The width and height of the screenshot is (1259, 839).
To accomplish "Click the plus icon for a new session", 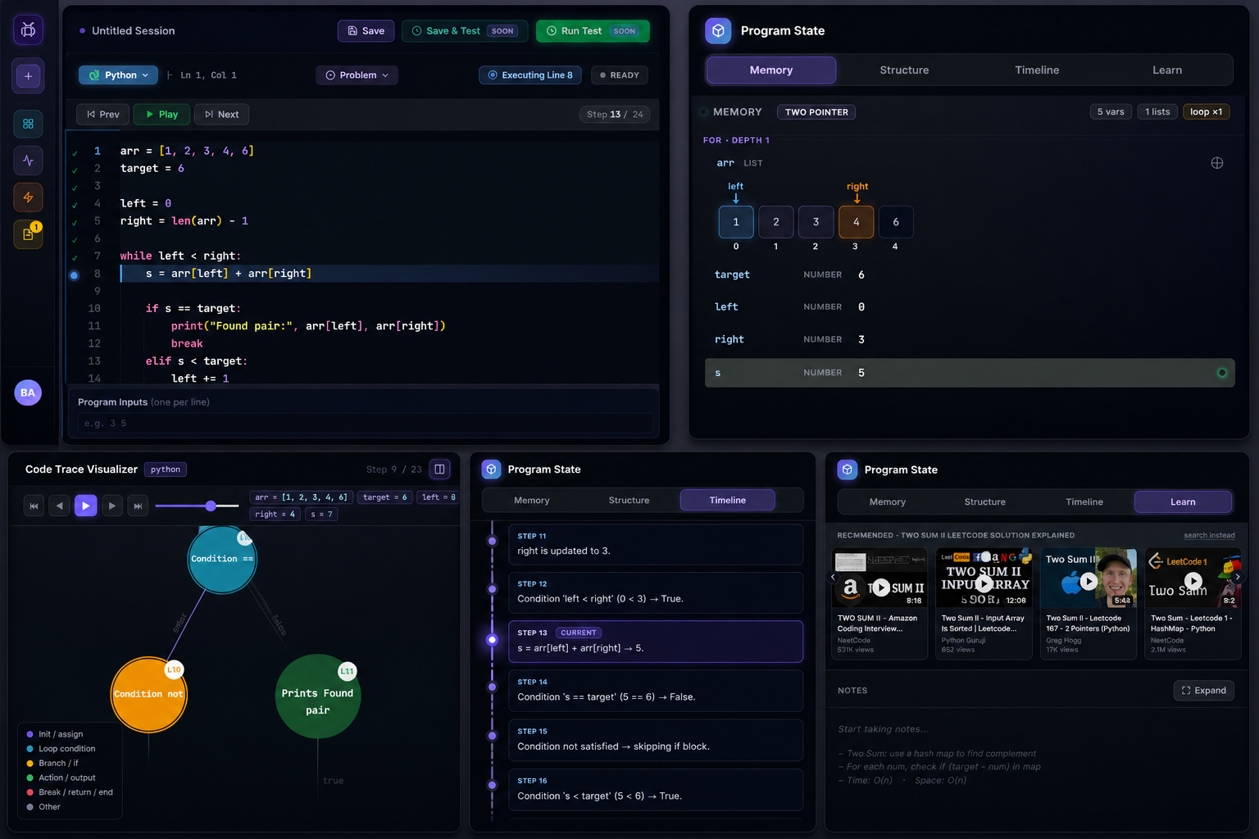I will pos(28,76).
